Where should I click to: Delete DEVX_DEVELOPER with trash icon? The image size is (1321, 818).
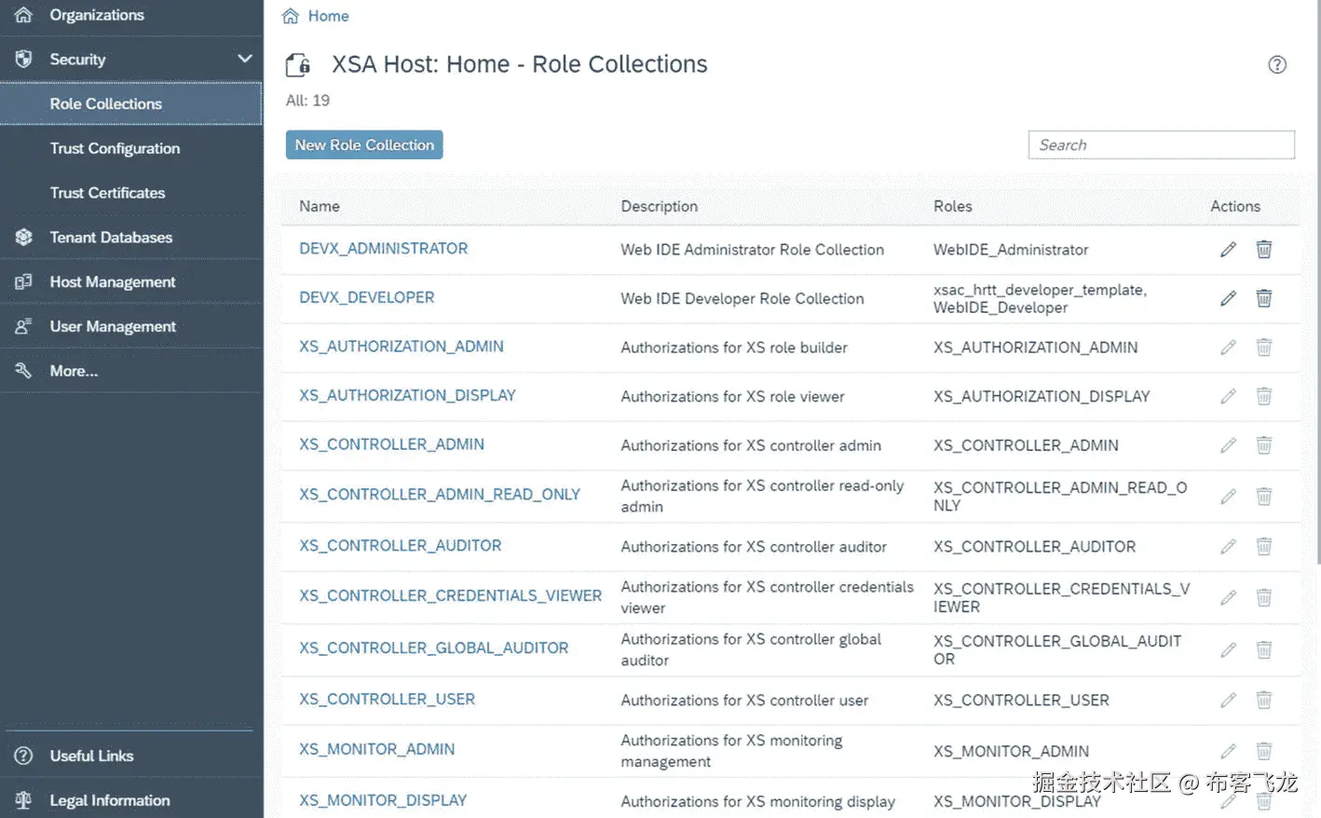coord(1264,298)
